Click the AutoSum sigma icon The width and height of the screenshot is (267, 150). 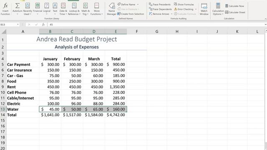point(18,6)
